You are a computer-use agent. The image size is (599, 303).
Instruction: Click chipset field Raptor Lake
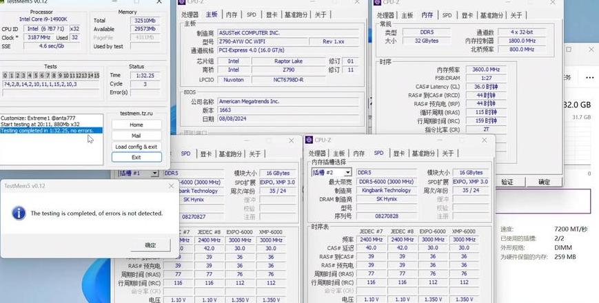pos(288,61)
